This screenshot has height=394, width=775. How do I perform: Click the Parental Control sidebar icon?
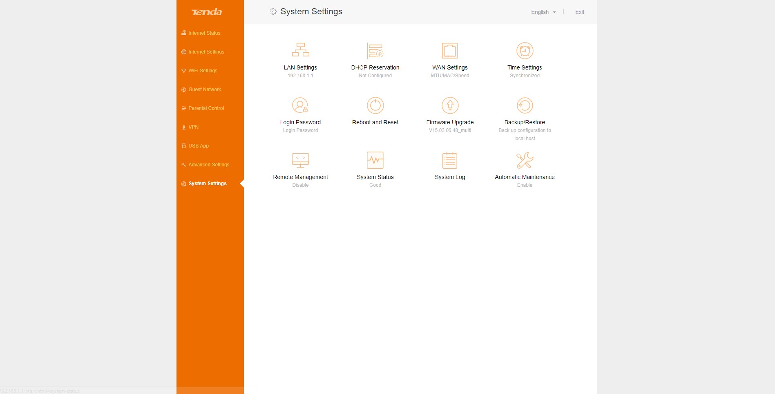click(184, 108)
